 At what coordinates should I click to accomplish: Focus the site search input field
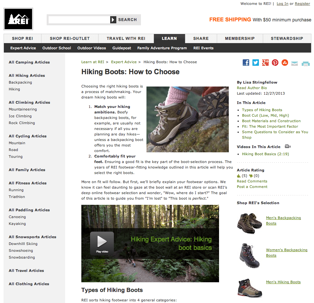(79, 20)
